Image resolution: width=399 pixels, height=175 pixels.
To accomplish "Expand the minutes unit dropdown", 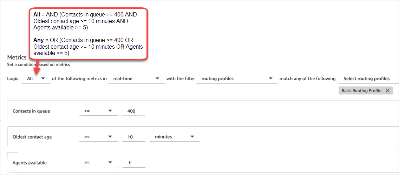I will (175, 137).
